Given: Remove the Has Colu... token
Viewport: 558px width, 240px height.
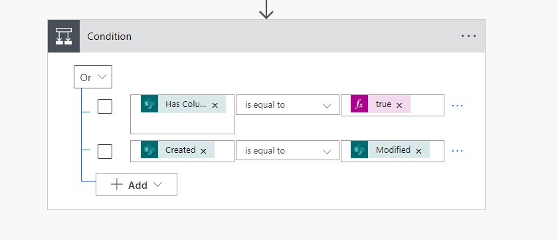Looking at the screenshot, I should point(215,105).
